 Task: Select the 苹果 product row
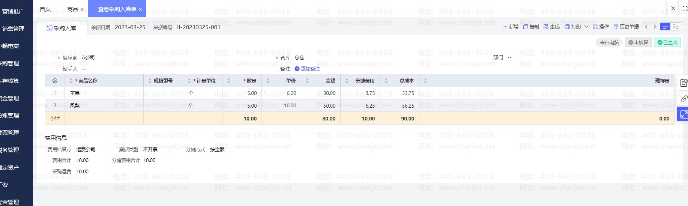[360, 93]
